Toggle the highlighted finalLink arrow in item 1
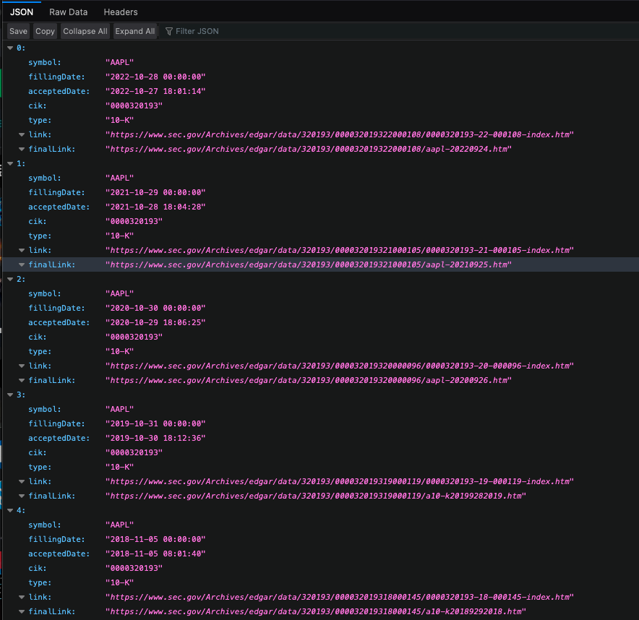 coord(22,264)
